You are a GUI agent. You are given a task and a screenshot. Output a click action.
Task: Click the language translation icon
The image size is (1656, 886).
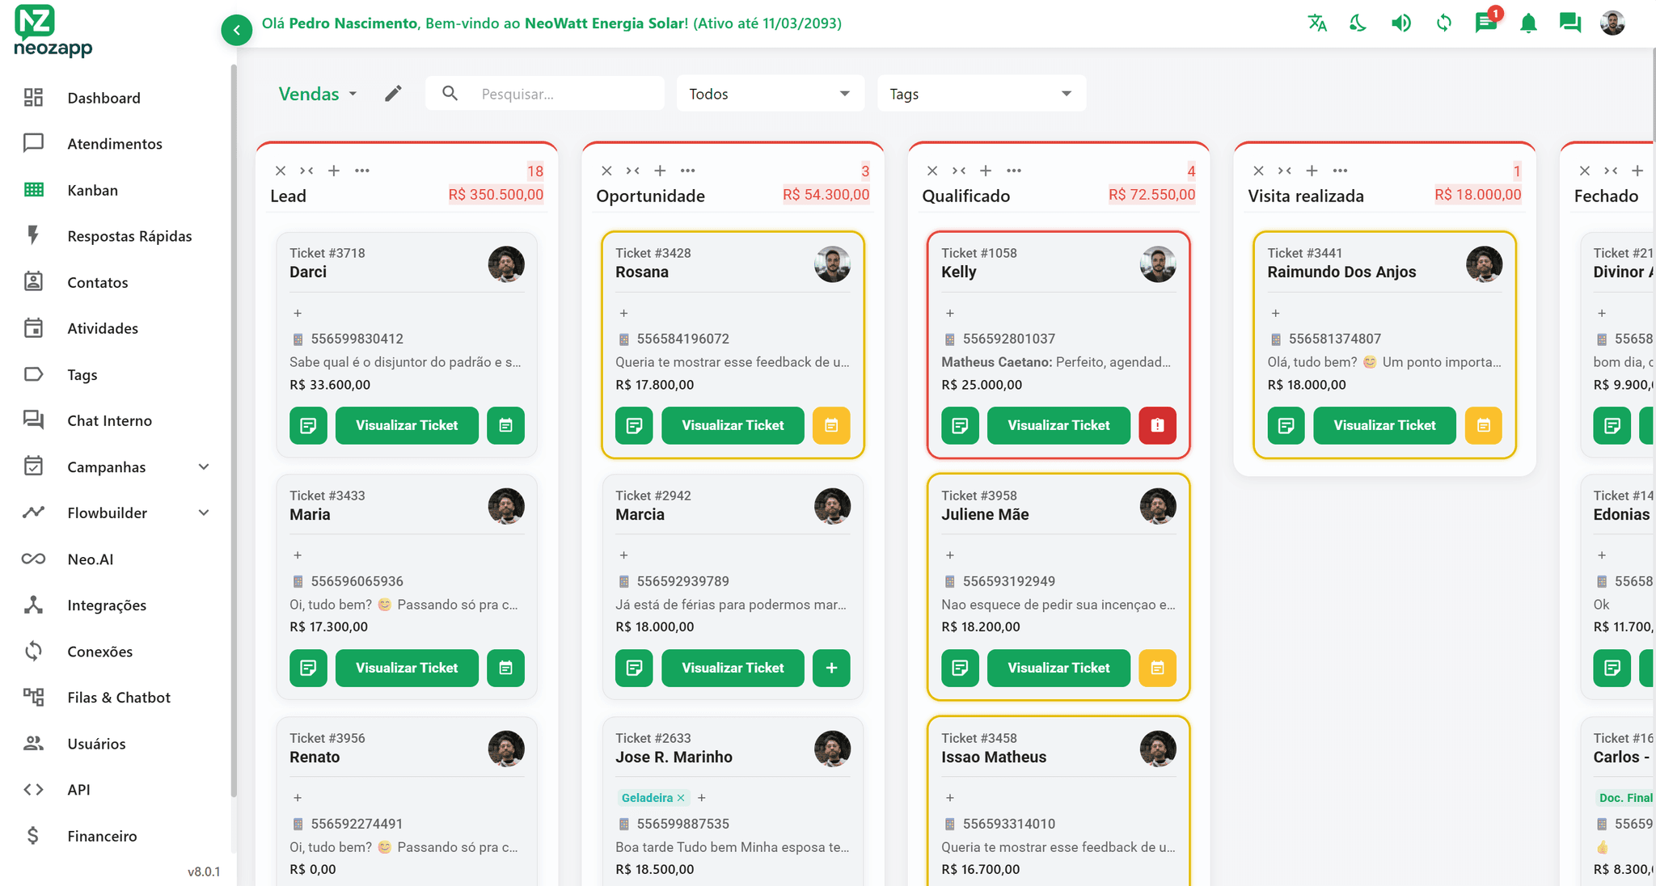pos(1317,23)
